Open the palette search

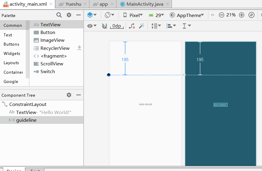click(x=59, y=15)
